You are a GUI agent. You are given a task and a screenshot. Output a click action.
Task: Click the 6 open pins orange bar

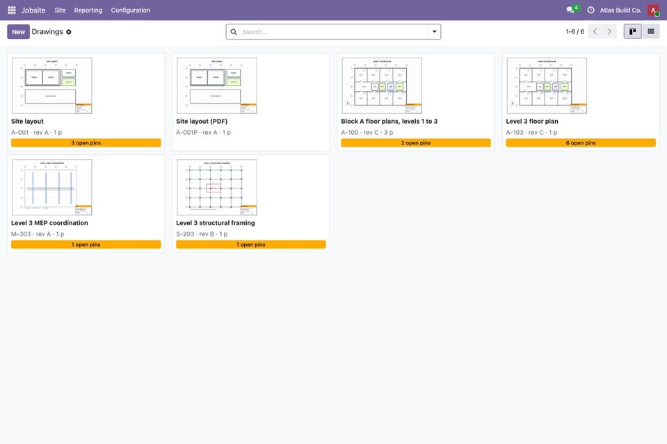pos(581,143)
